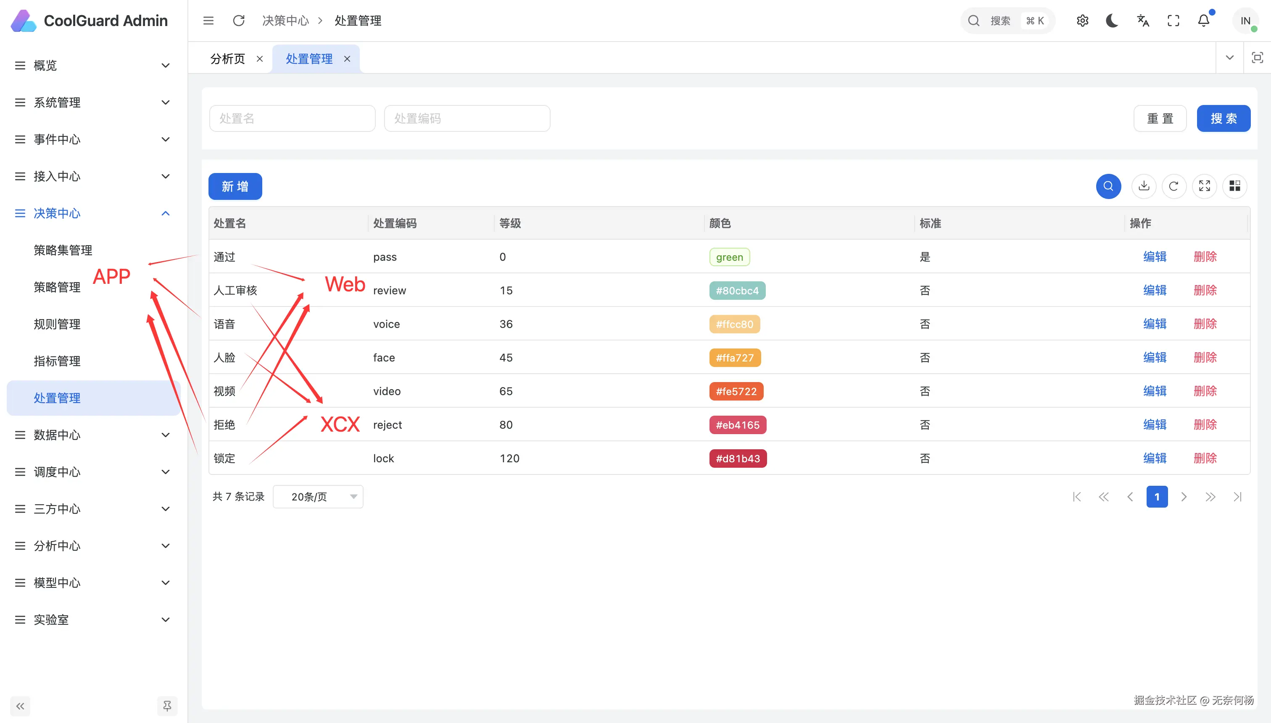The image size is (1271, 723).
Task: Click the language translation icon
Action: (1143, 20)
